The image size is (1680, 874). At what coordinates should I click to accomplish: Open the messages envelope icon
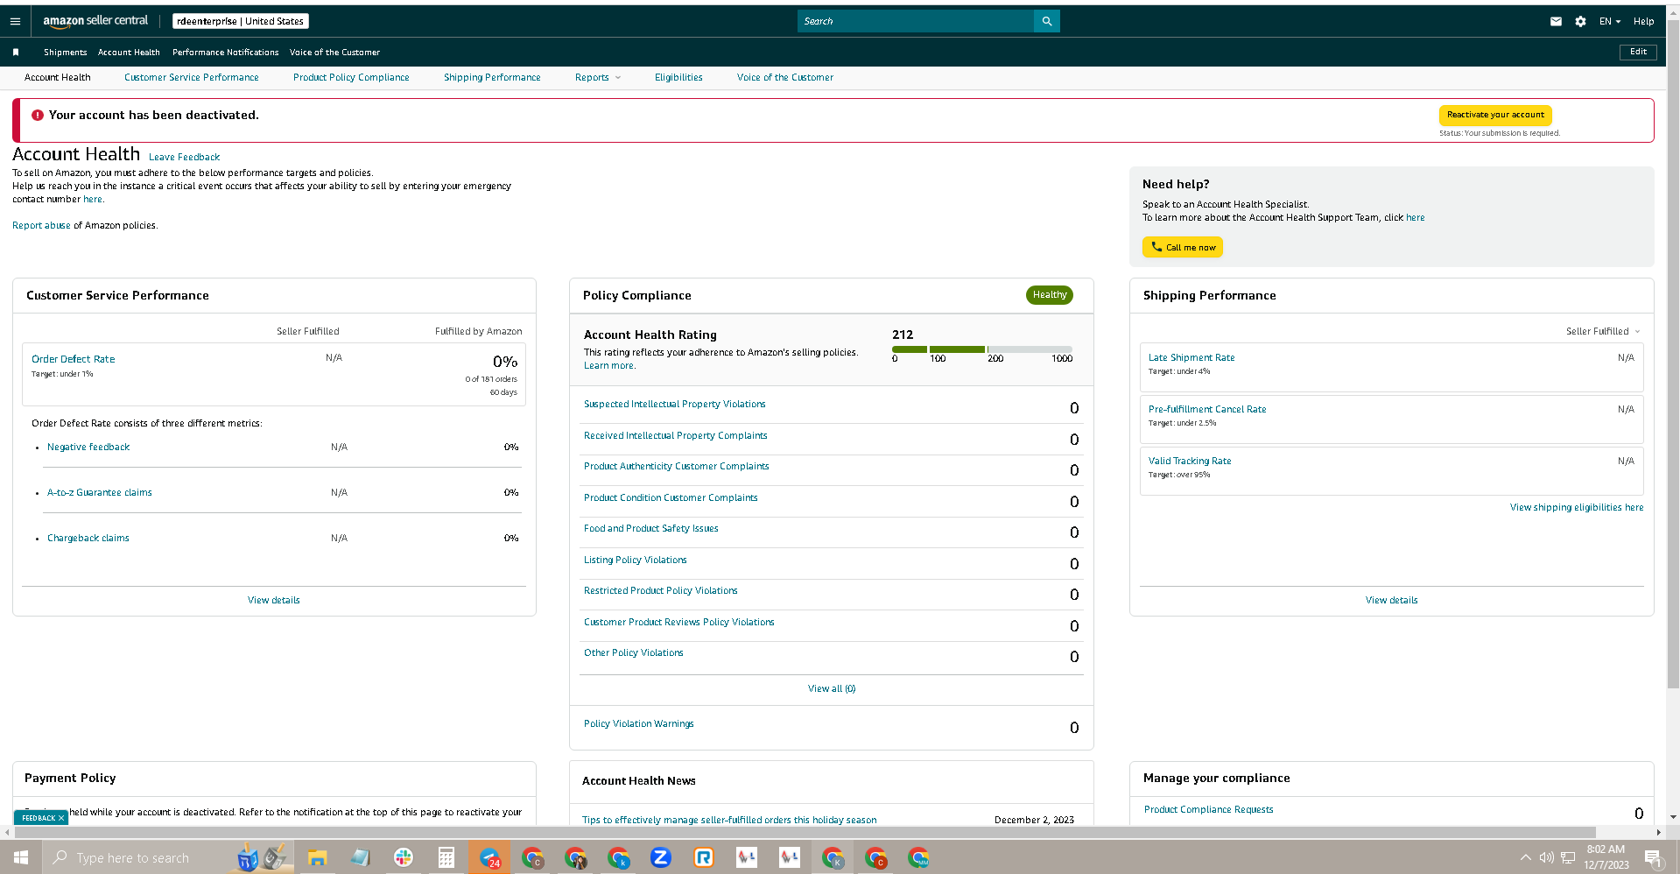click(1556, 21)
